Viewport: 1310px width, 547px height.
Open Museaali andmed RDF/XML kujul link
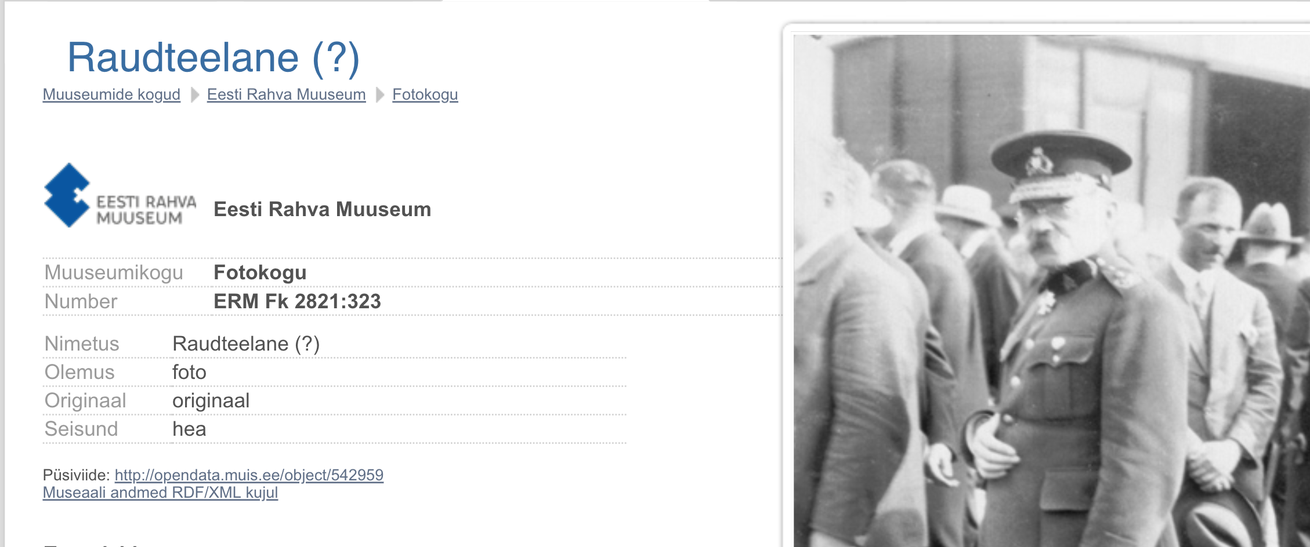click(x=160, y=493)
